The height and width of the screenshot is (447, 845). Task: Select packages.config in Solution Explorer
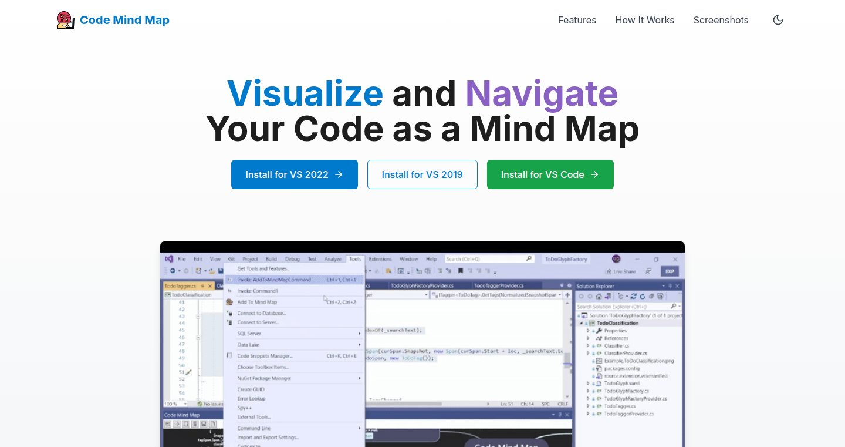(x=621, y=368)
